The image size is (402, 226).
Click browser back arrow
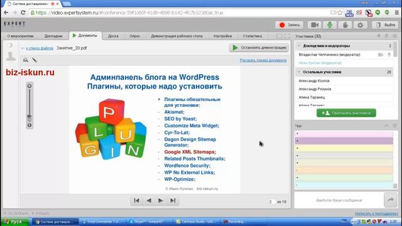click(6, 13)
